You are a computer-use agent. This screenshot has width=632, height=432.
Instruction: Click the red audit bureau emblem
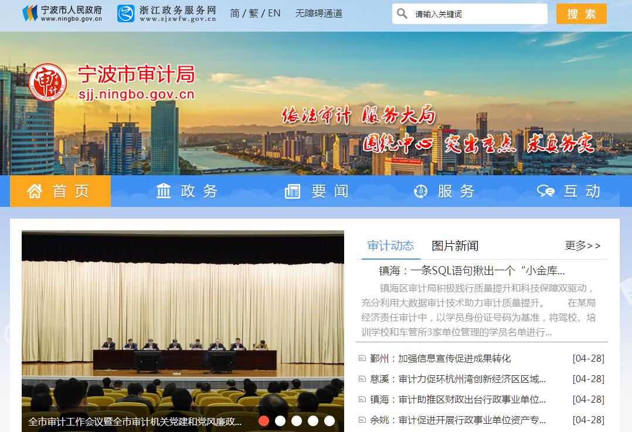pyautogui.click(x=48, y=83)
